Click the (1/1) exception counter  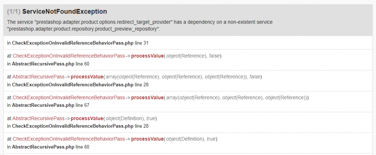click(x=14, y=12)
